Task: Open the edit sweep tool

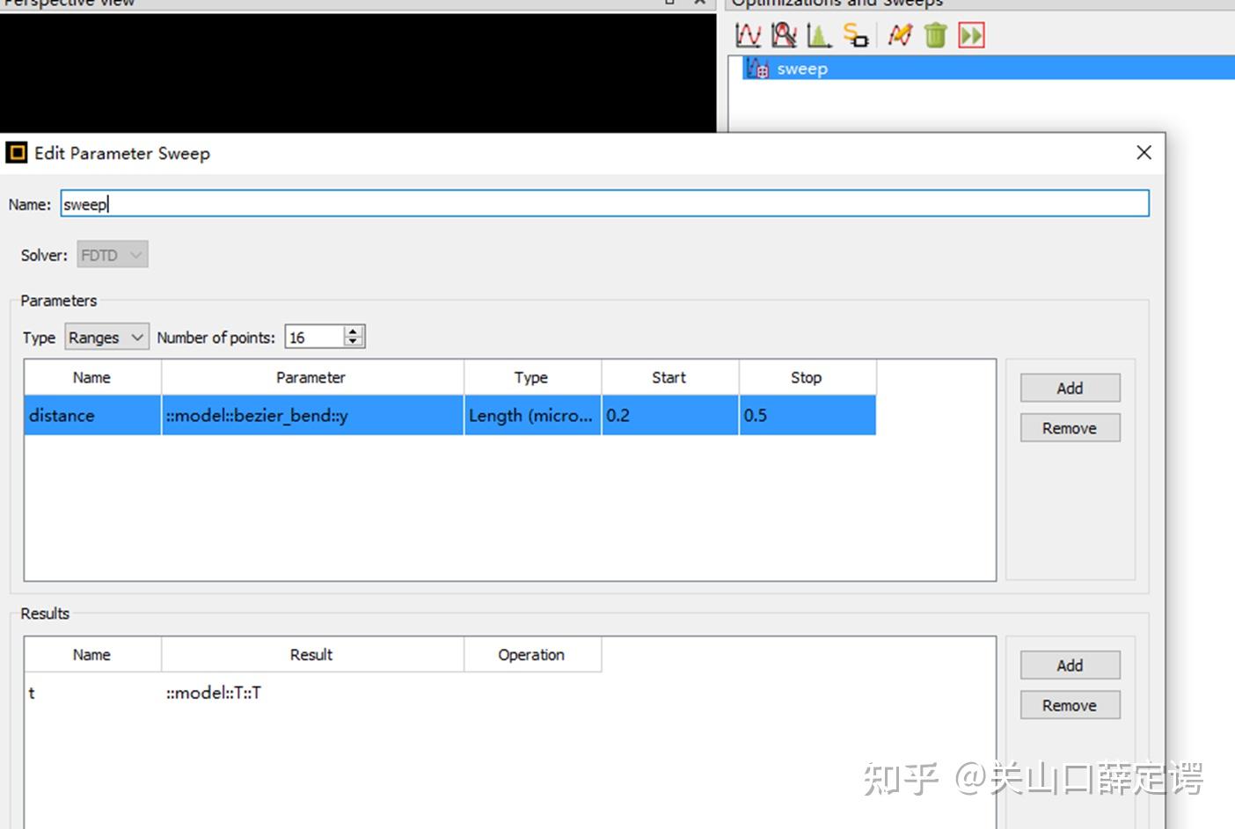Action: pos(899,34)
